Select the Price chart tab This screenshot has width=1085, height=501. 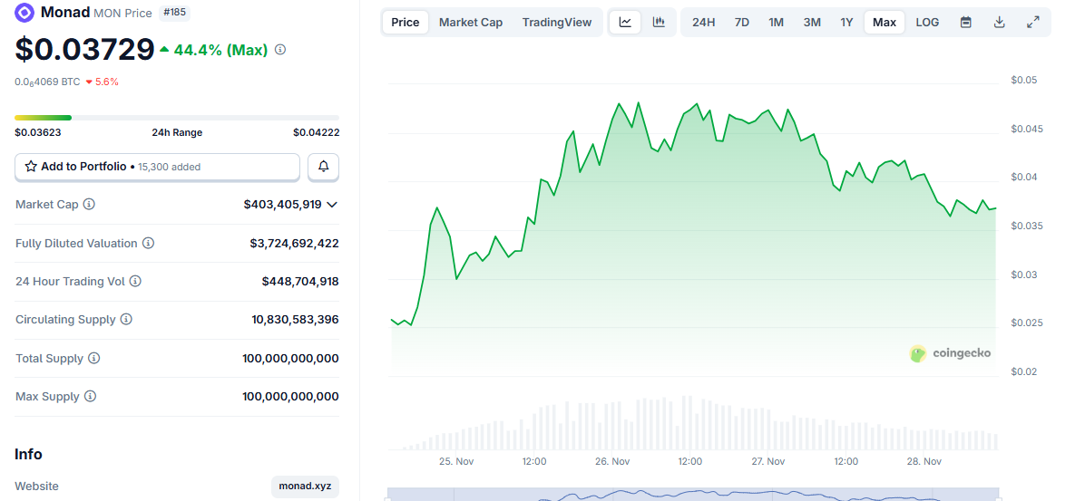coord(406,22)
